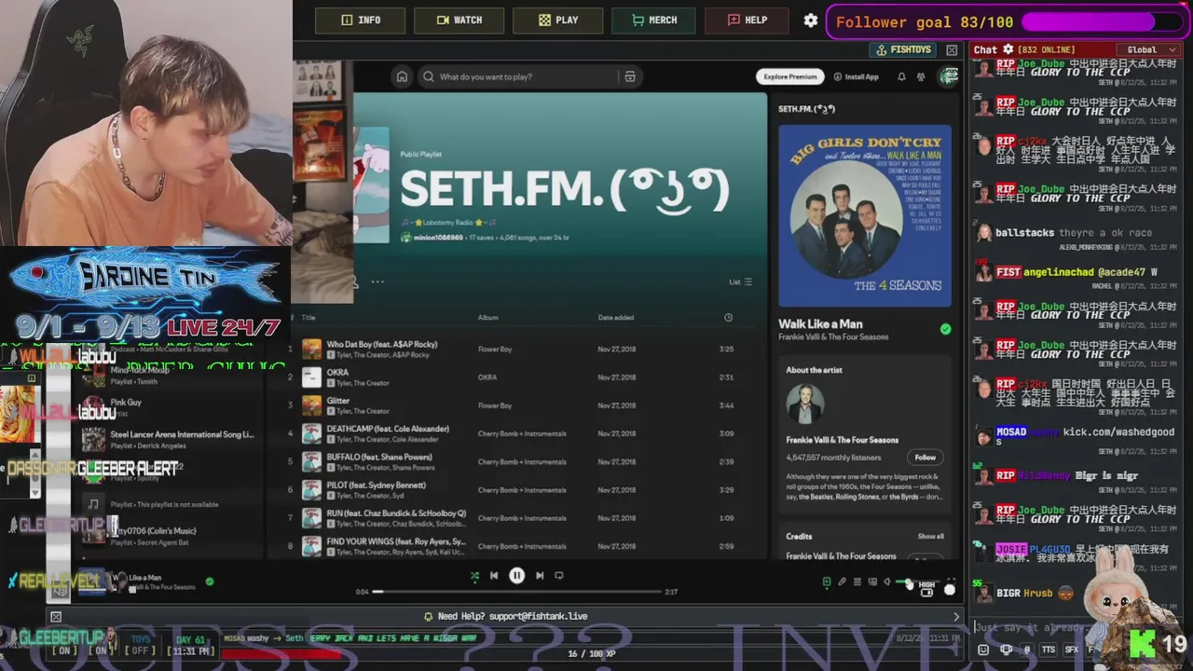Open Spotify play queue icon
Screen dimensions: 1193x671
857,582
